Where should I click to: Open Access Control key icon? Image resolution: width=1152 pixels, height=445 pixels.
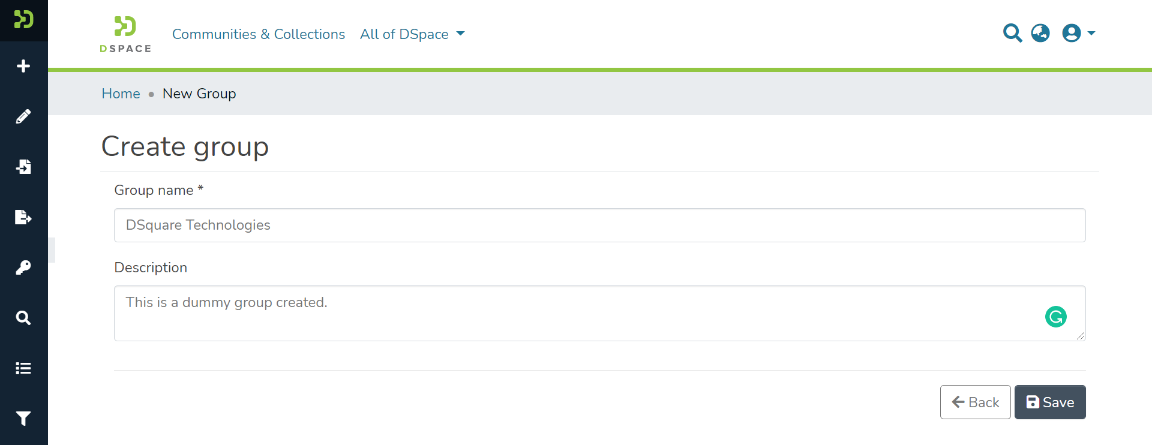pyautogui.click(x=23, y=267)
